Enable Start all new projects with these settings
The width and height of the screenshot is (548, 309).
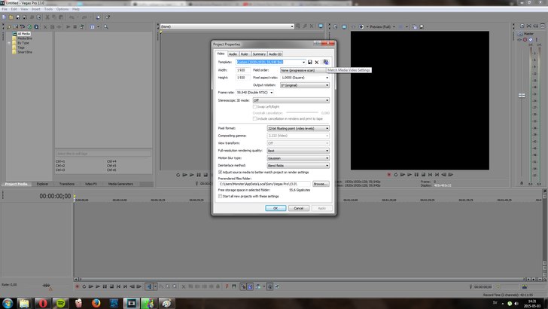pos(220,197)
